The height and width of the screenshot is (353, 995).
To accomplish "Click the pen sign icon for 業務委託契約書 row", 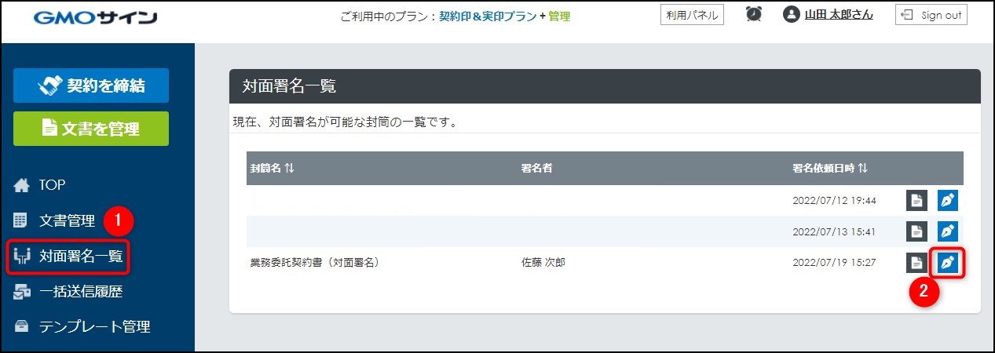I will tap(948, 263).
